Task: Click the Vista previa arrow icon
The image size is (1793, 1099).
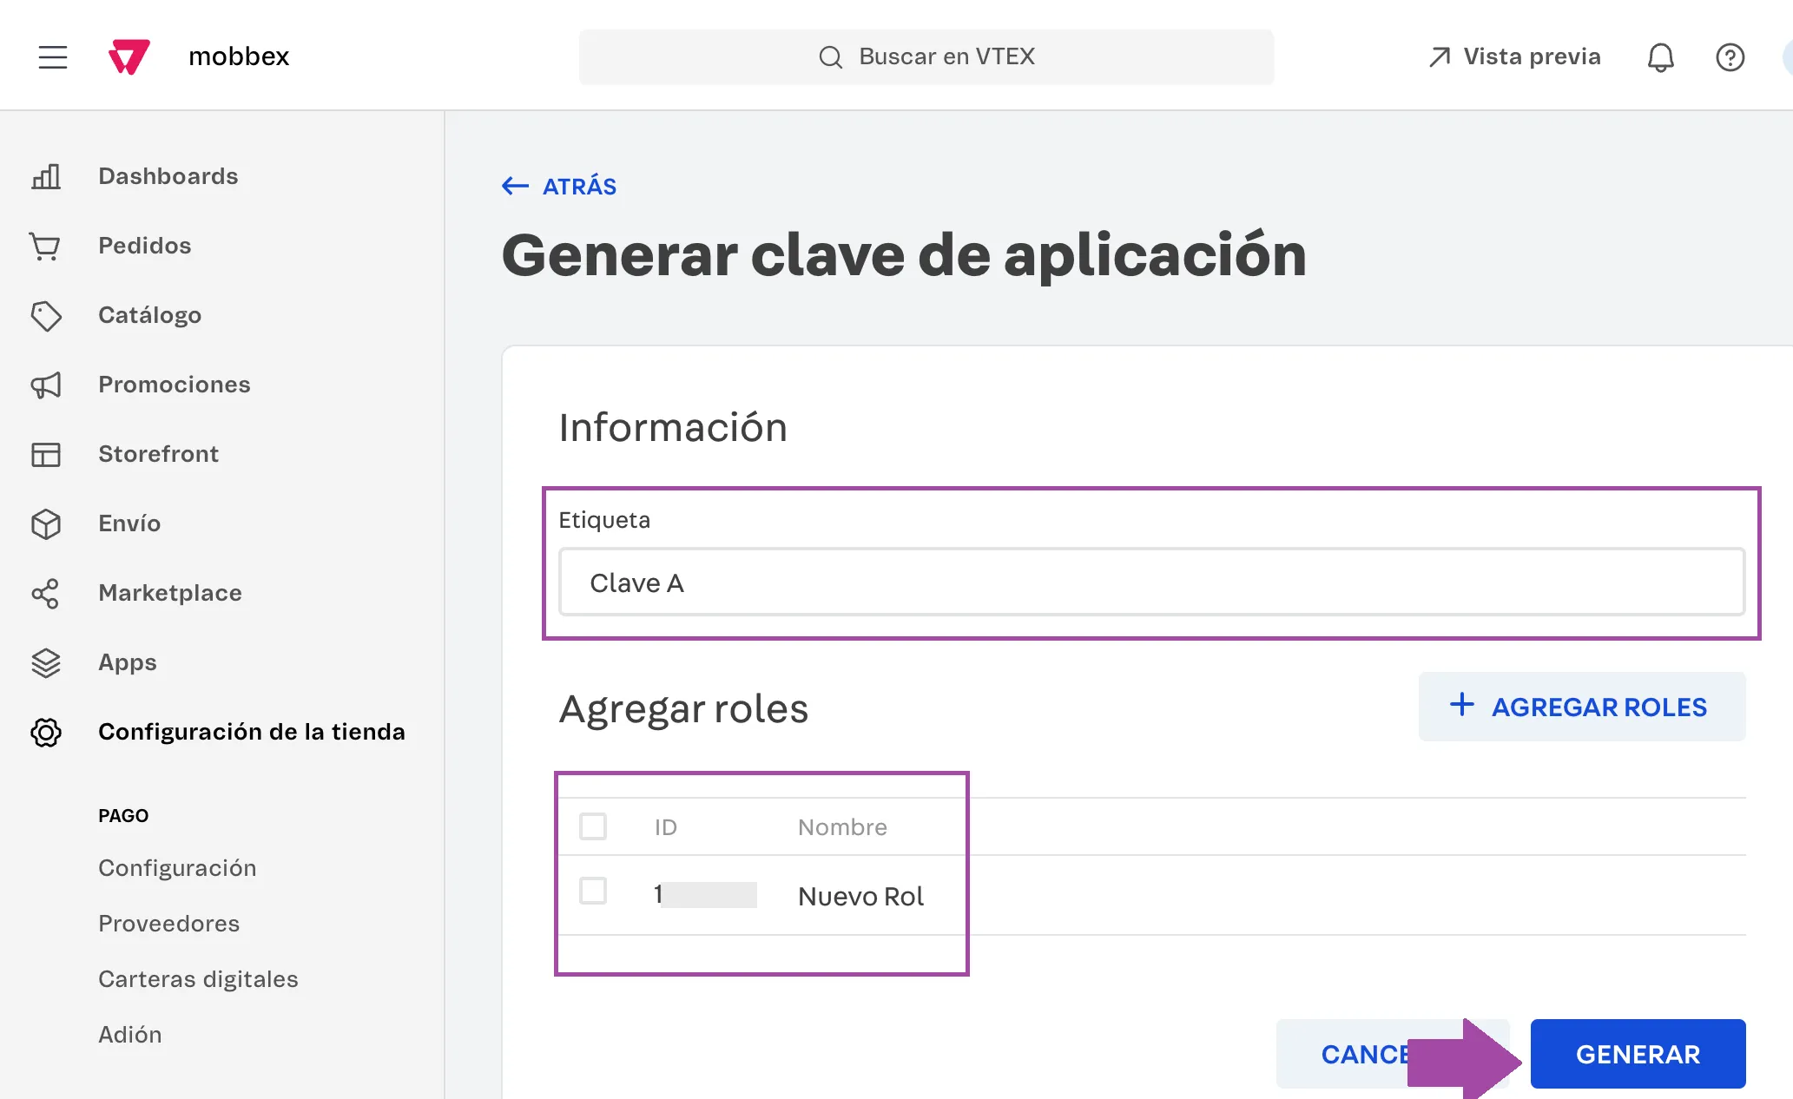Action: 1440,57
